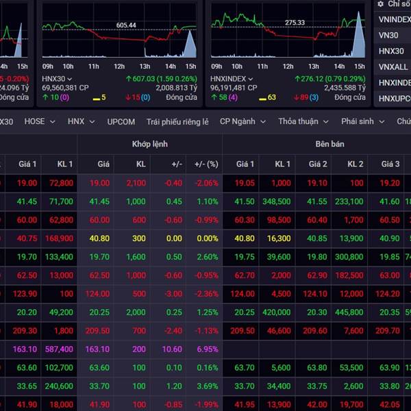
Task: Click the HNXINDEX intraday chart
Action: click(x=288, y=31)
